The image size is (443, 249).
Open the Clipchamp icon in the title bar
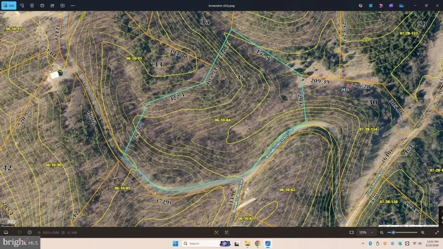click(392, 6)
